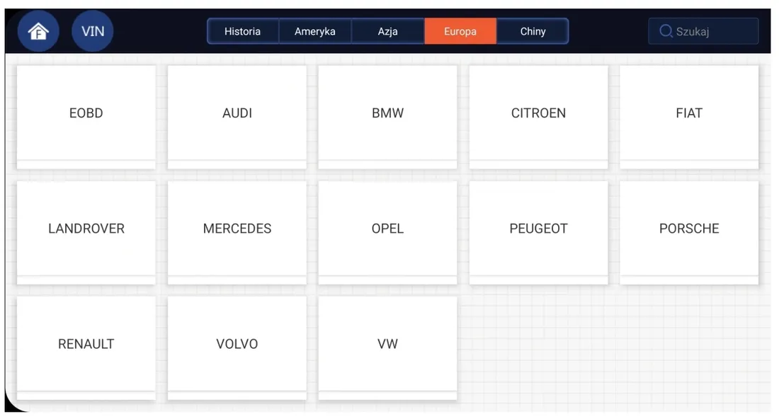779x419 pixels.
Task: Choose the AUDI brand tile
Action: [237, 113]
